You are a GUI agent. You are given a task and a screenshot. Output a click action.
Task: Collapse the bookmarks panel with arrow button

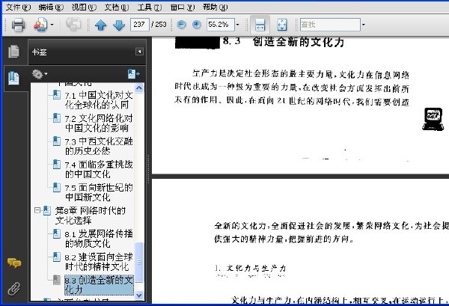pos(139,52)
